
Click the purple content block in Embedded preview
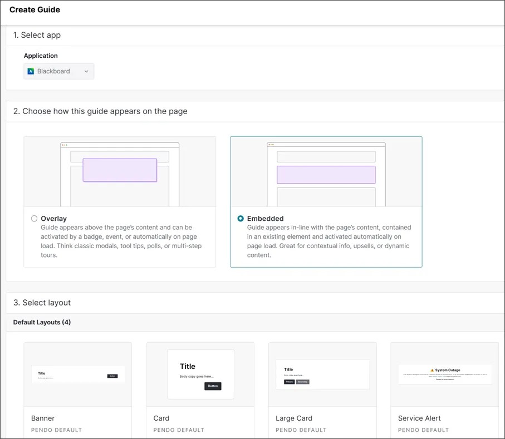coord(326,175)
